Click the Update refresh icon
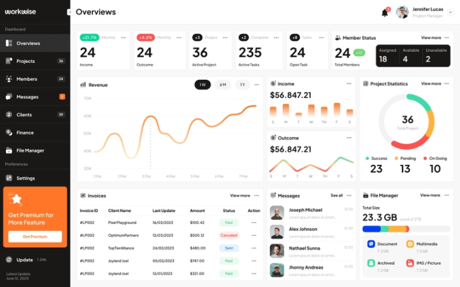460x287 pixels. (x=9, y=260)
